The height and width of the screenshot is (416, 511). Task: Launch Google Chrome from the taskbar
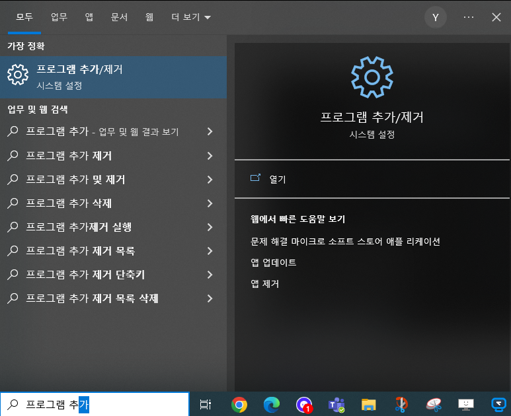pos(239,405)
